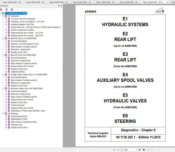Open the page number dropdown showing 1 / 176
Viewport: 175px width, 152px height.
137,150
